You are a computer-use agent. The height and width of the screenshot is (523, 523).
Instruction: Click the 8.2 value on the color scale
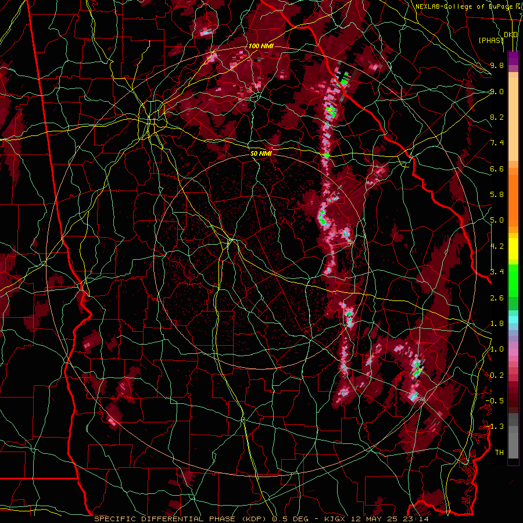(497, 117)
